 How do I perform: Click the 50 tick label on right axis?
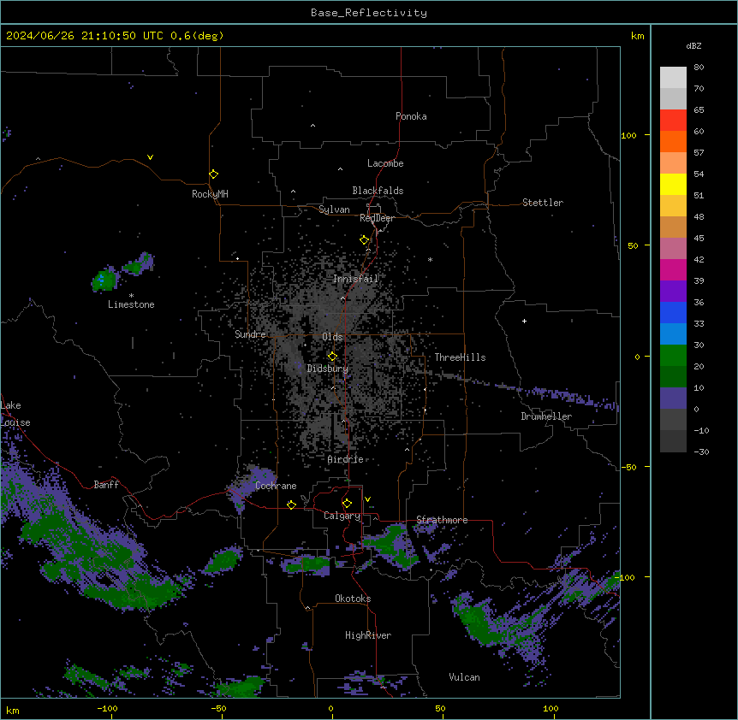pos(633,245)
